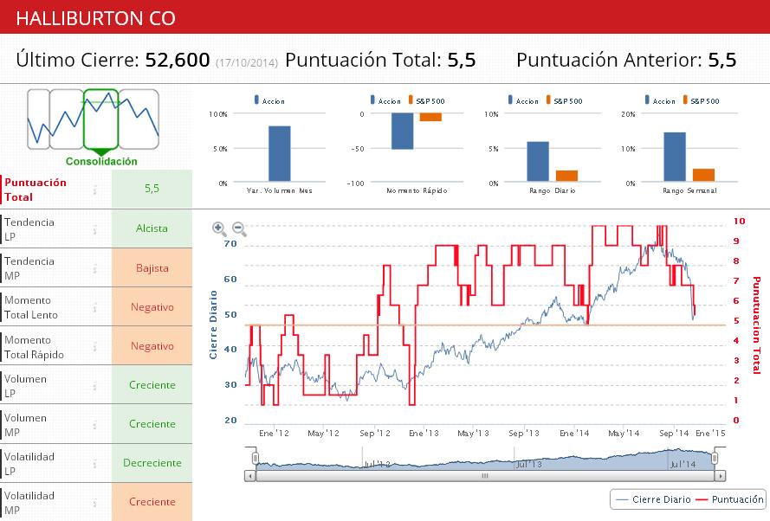The height and width of the screenshot is (521, 770).
Task: Select the Puntuación Total row label
Action: tap(36, 190)
